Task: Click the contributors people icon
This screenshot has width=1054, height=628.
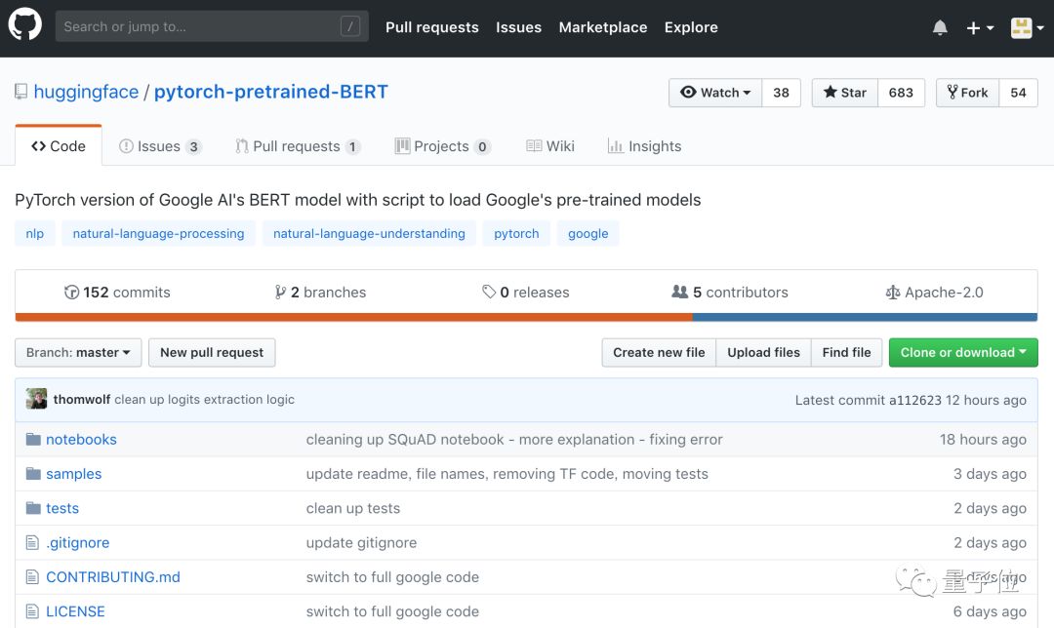Action: pyautogui.click(x=680, y=293)
